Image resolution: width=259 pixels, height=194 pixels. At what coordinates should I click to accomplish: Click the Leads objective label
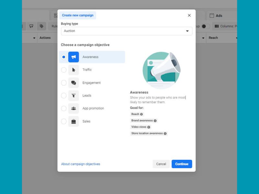coord(87,95)
